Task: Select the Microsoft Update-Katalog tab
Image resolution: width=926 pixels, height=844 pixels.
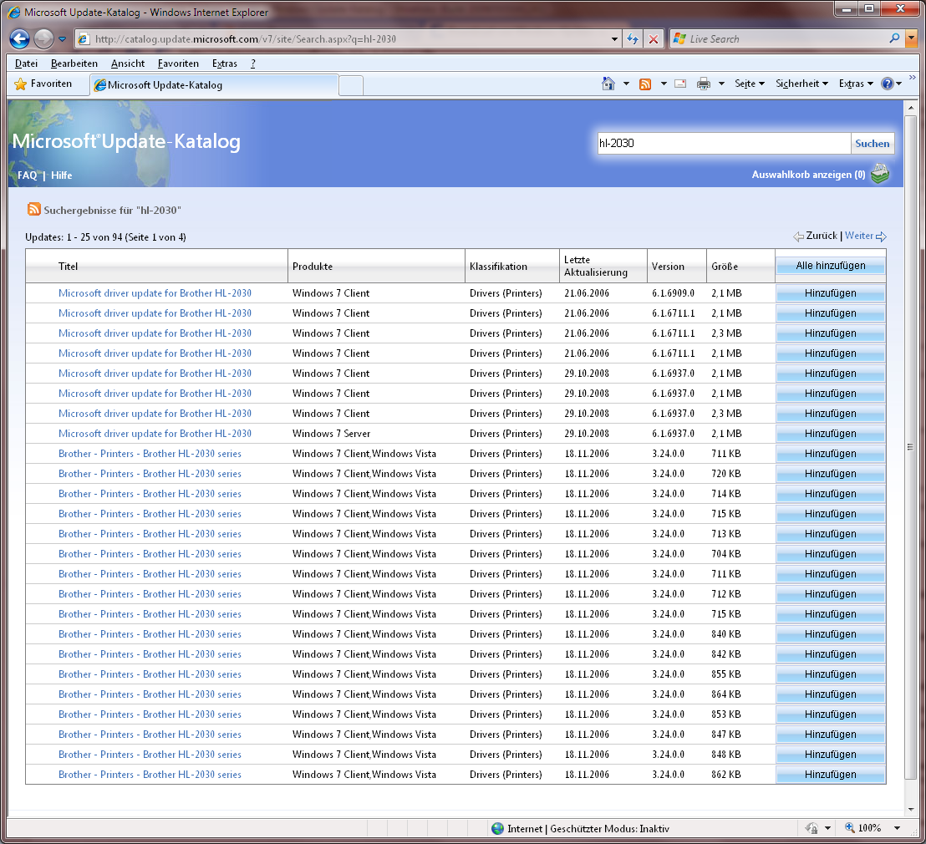Action: [215, 85]
